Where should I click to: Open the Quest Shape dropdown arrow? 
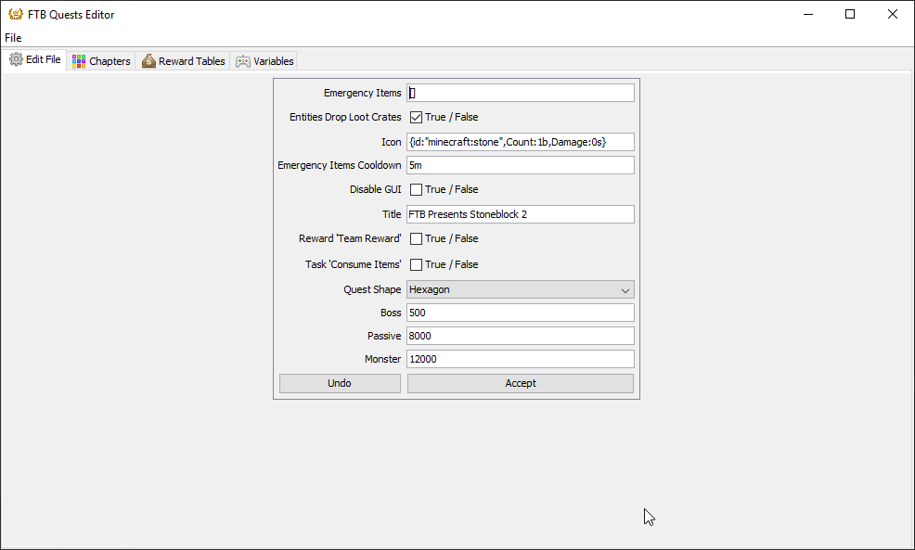[625, 290]
